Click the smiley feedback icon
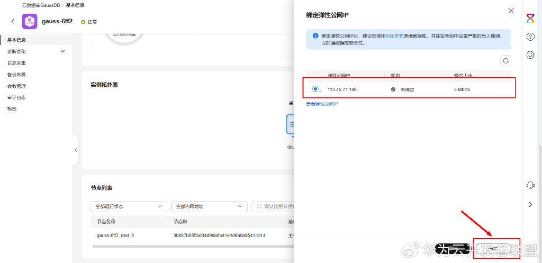542x263 pixels. (x=530, y=55)
